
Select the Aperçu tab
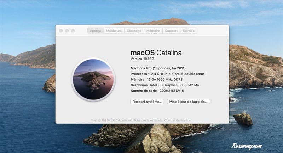(x=95, y=31)
